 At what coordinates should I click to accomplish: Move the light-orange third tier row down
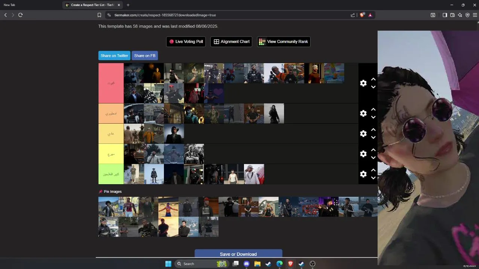[x=373, y=137]
